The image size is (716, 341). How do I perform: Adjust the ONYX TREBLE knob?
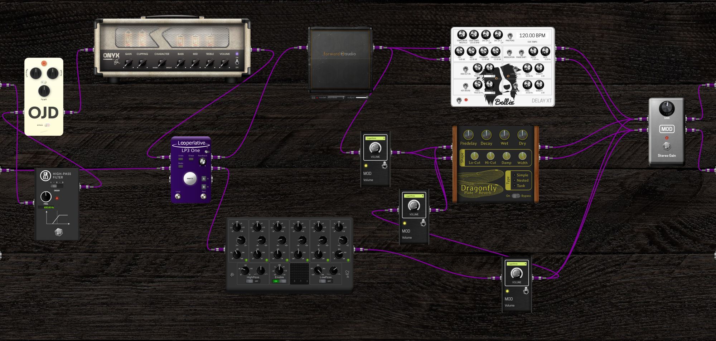pyautogui.click(x=210, y=63)
